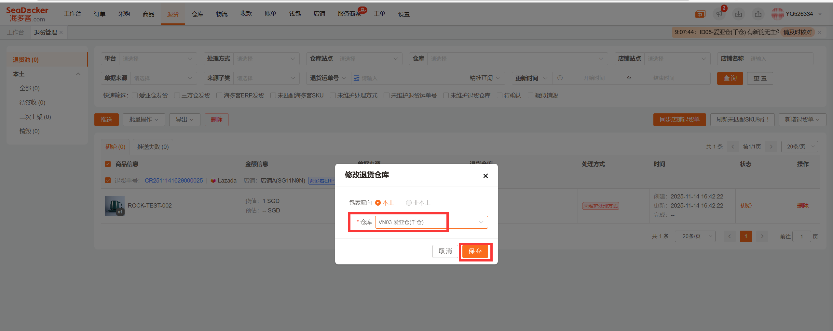Switch to the 推送失败 (0) tab
This screenshot has height=331, width=833.
click(x=153, y=147)
